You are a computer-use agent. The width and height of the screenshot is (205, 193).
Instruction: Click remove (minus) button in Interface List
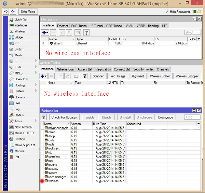click(53, 33)
